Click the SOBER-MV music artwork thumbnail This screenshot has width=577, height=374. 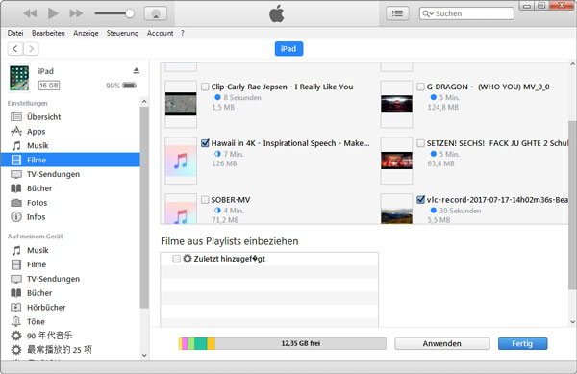pyautogui.click(x=181, y=209)
